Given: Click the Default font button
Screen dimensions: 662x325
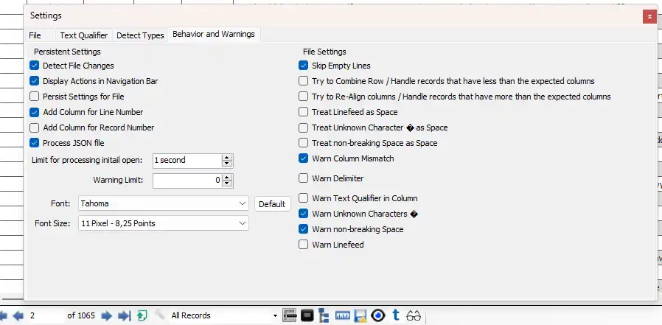Looking at the screenshot, I should (272, 204).
